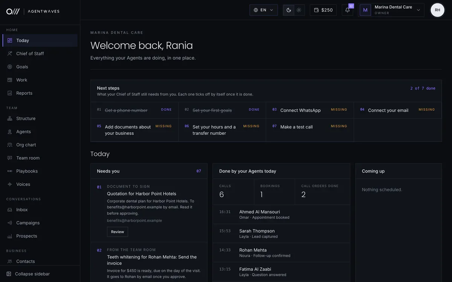Screen dimensions: 452x282
Task: Click the Calls count of 6
Action: pos(221,194)
